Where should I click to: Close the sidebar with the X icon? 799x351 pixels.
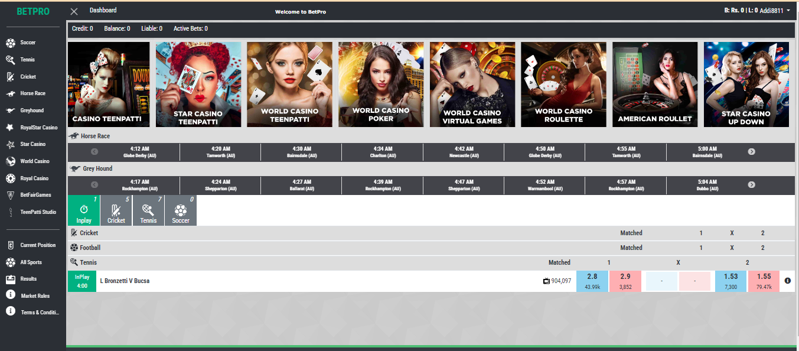click(x=74, y=11)
